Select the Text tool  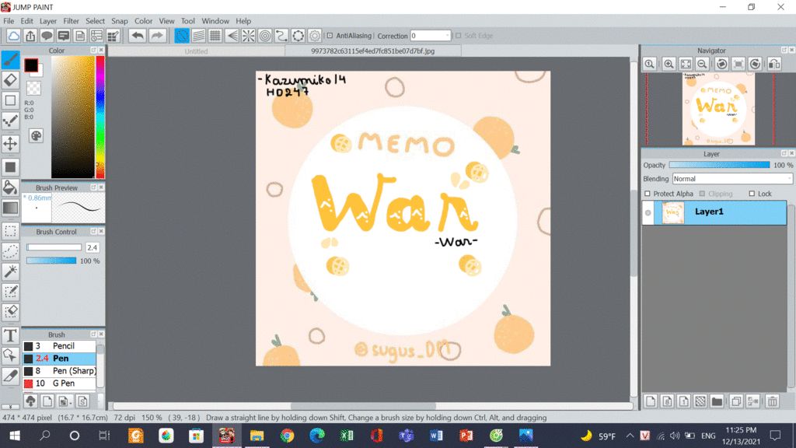(10, 335)
